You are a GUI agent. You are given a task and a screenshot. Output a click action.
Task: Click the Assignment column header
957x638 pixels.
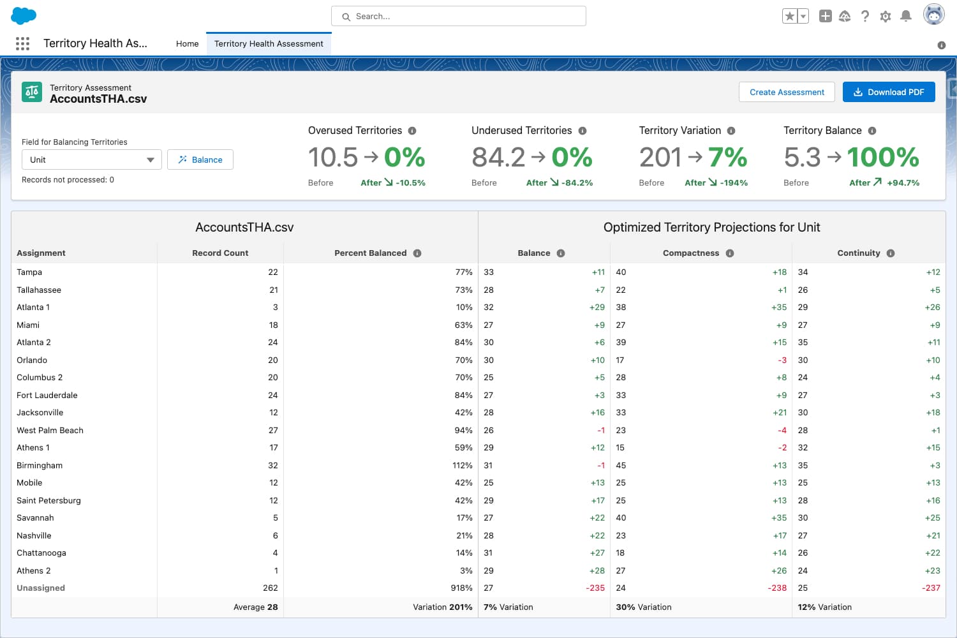(41, 253)
